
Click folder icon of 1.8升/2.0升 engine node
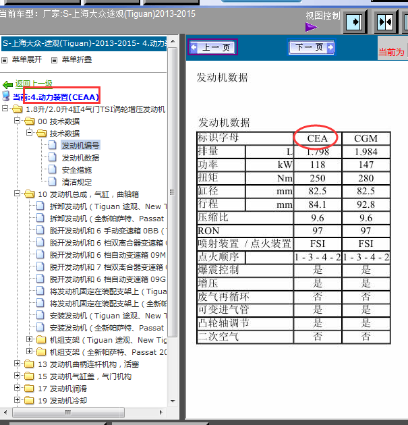pos(18,109)
